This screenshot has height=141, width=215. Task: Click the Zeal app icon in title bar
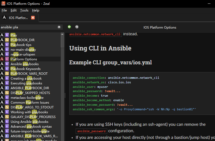[x=3, y=3]
